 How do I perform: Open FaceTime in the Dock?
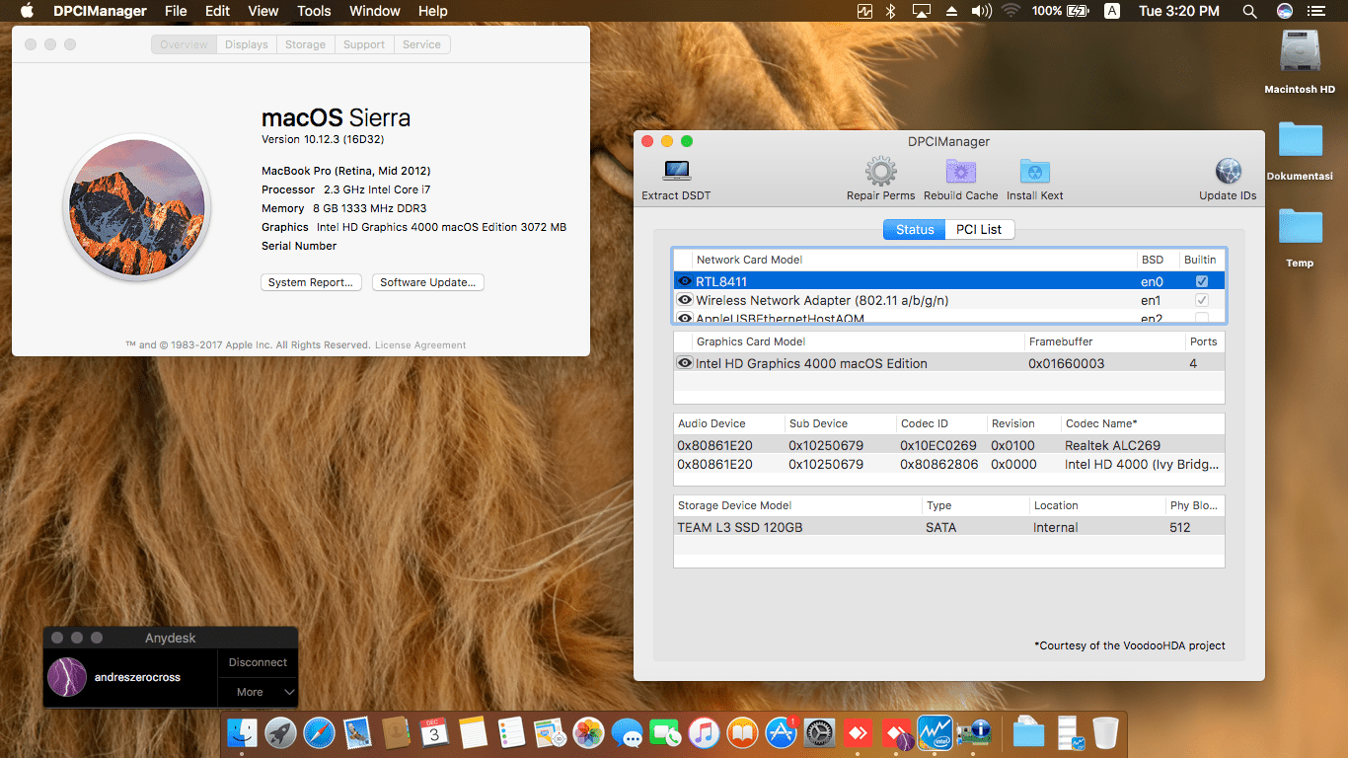tap(666, 732)
